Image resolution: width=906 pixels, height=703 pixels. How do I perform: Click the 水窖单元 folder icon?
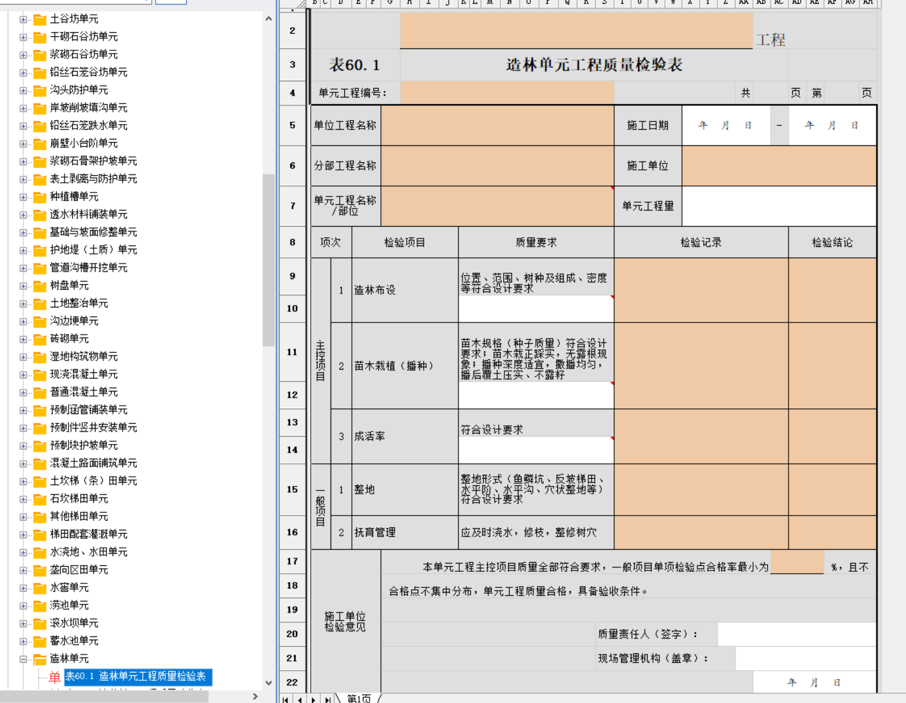[x=40, y=588]
